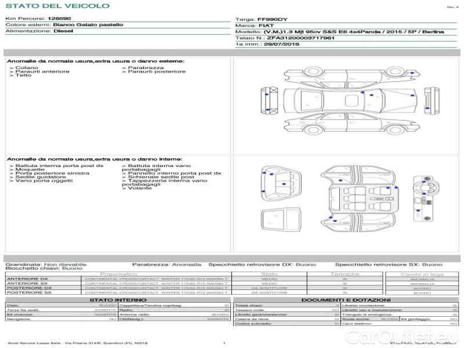The height and width of the screenshot is (348, 464).
Task: Click the steering wheel dashboard diagram
Action: tap(426, 198)
